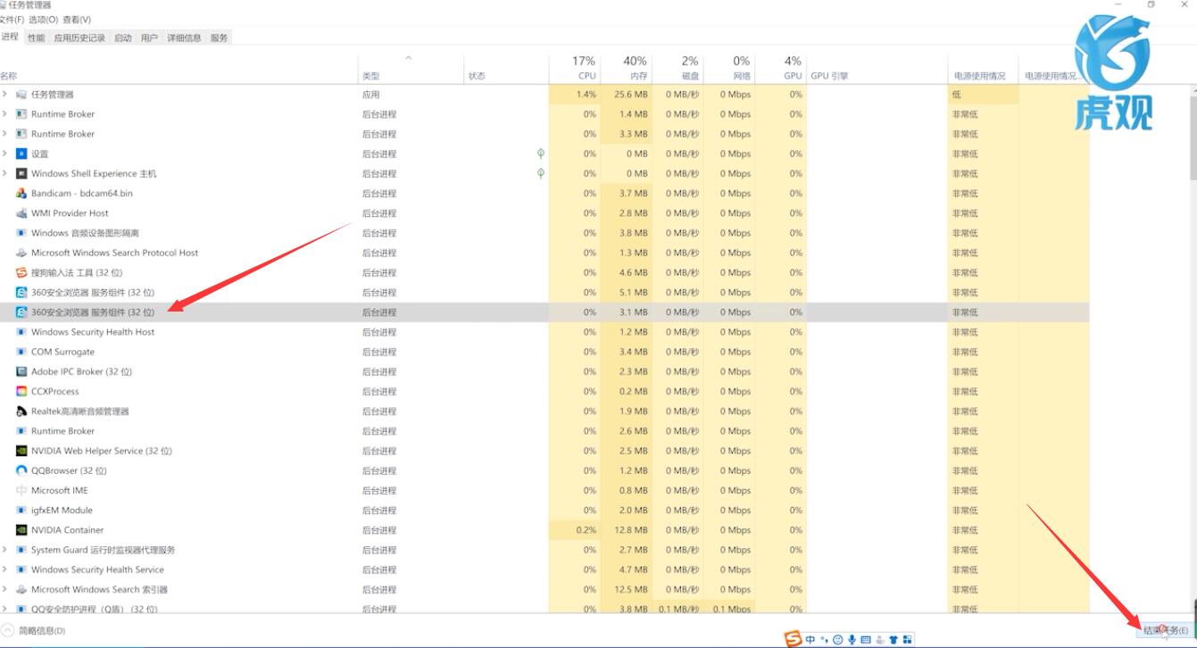This screenshot has width=1197, height=648.
Task: Switch to the 启动 tab
Action: tap(123, 37)
